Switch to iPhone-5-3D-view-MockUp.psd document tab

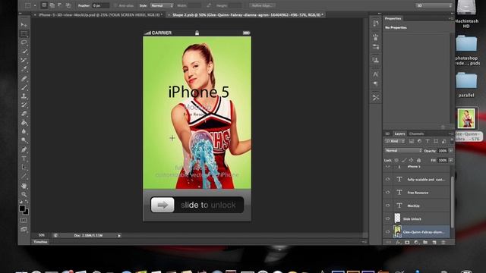point(99,14)
